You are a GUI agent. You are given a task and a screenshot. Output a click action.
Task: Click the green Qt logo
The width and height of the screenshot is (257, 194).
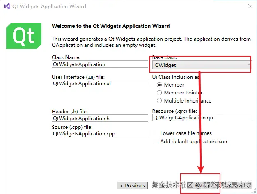tap(24, 36)
